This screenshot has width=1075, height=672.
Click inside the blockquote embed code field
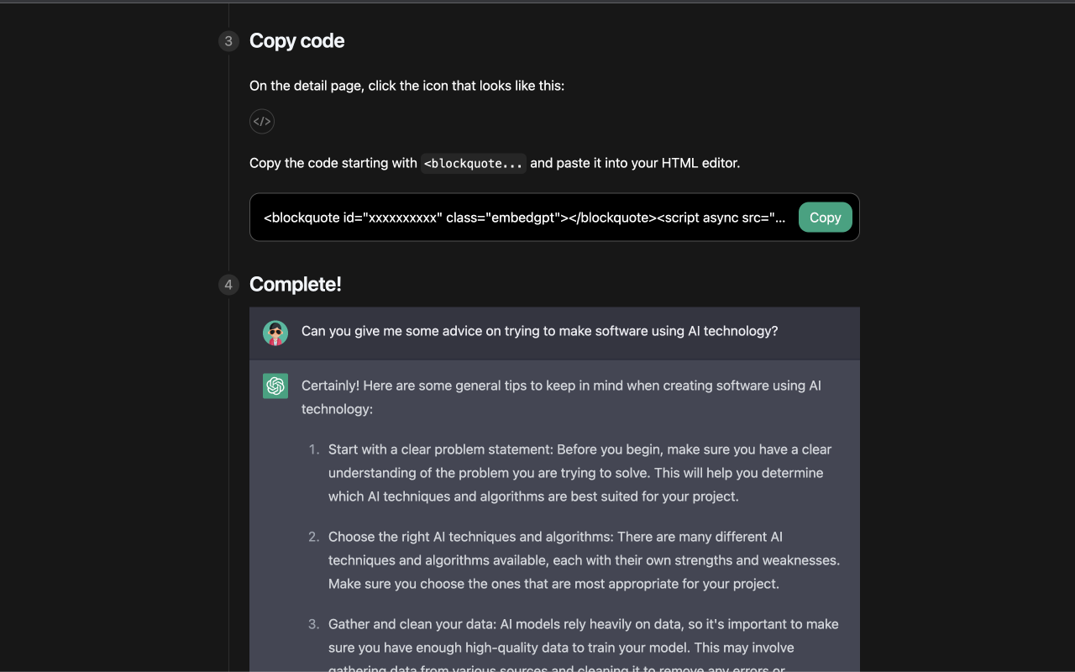tap(525, 218)
